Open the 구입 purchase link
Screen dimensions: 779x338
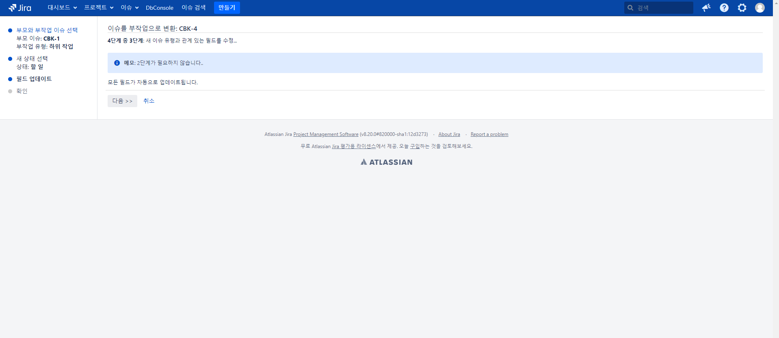click(x=415, y=146)
